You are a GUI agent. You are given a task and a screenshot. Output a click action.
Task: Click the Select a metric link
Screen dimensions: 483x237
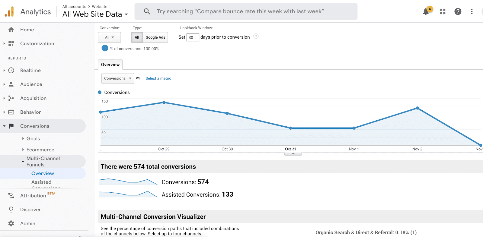[x=158, y=78]
